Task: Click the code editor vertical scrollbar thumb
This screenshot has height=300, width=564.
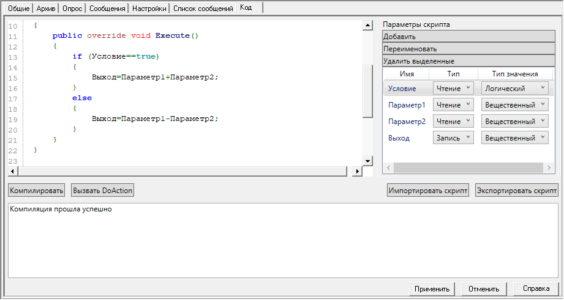Action: tap(367, 91)
